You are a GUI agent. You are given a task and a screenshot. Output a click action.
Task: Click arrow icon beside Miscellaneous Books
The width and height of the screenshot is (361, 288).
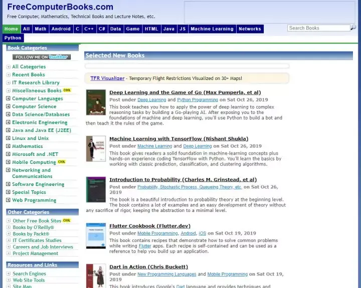pos(9,90)
